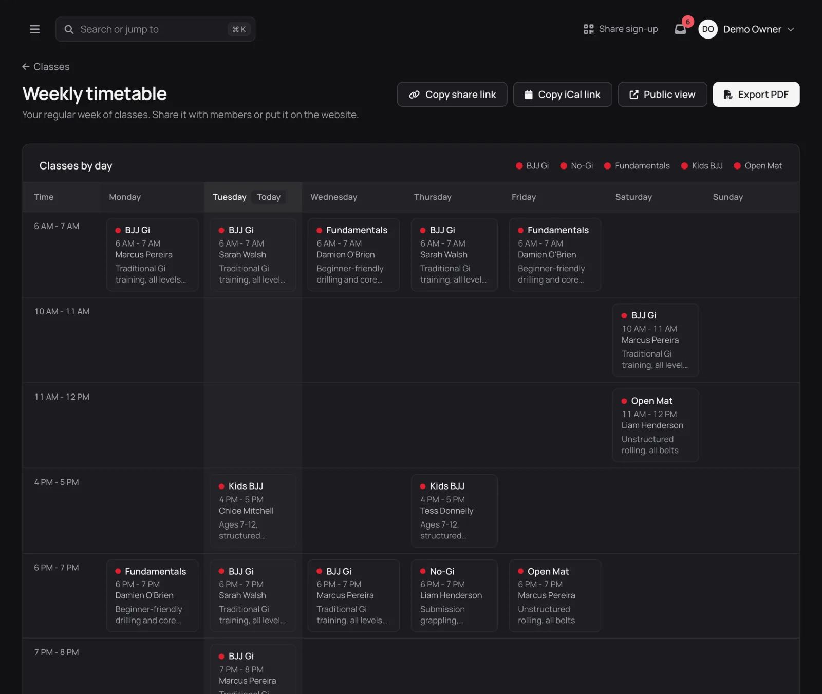Open the hamburger navigation menu
Viewport: 822px width, 694px height.
click(x=34, y=29)
